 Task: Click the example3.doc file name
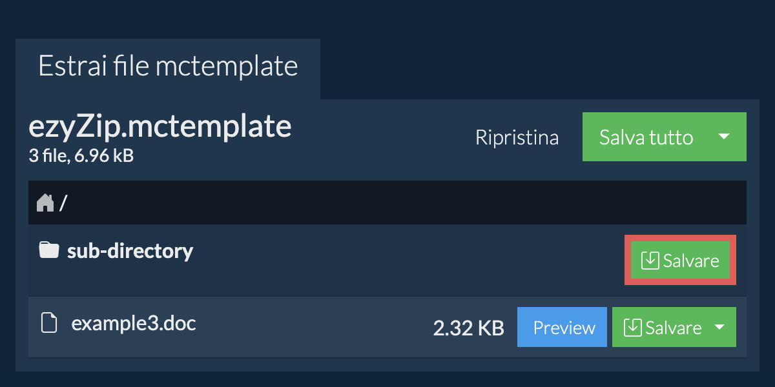(x=134, y=322)
